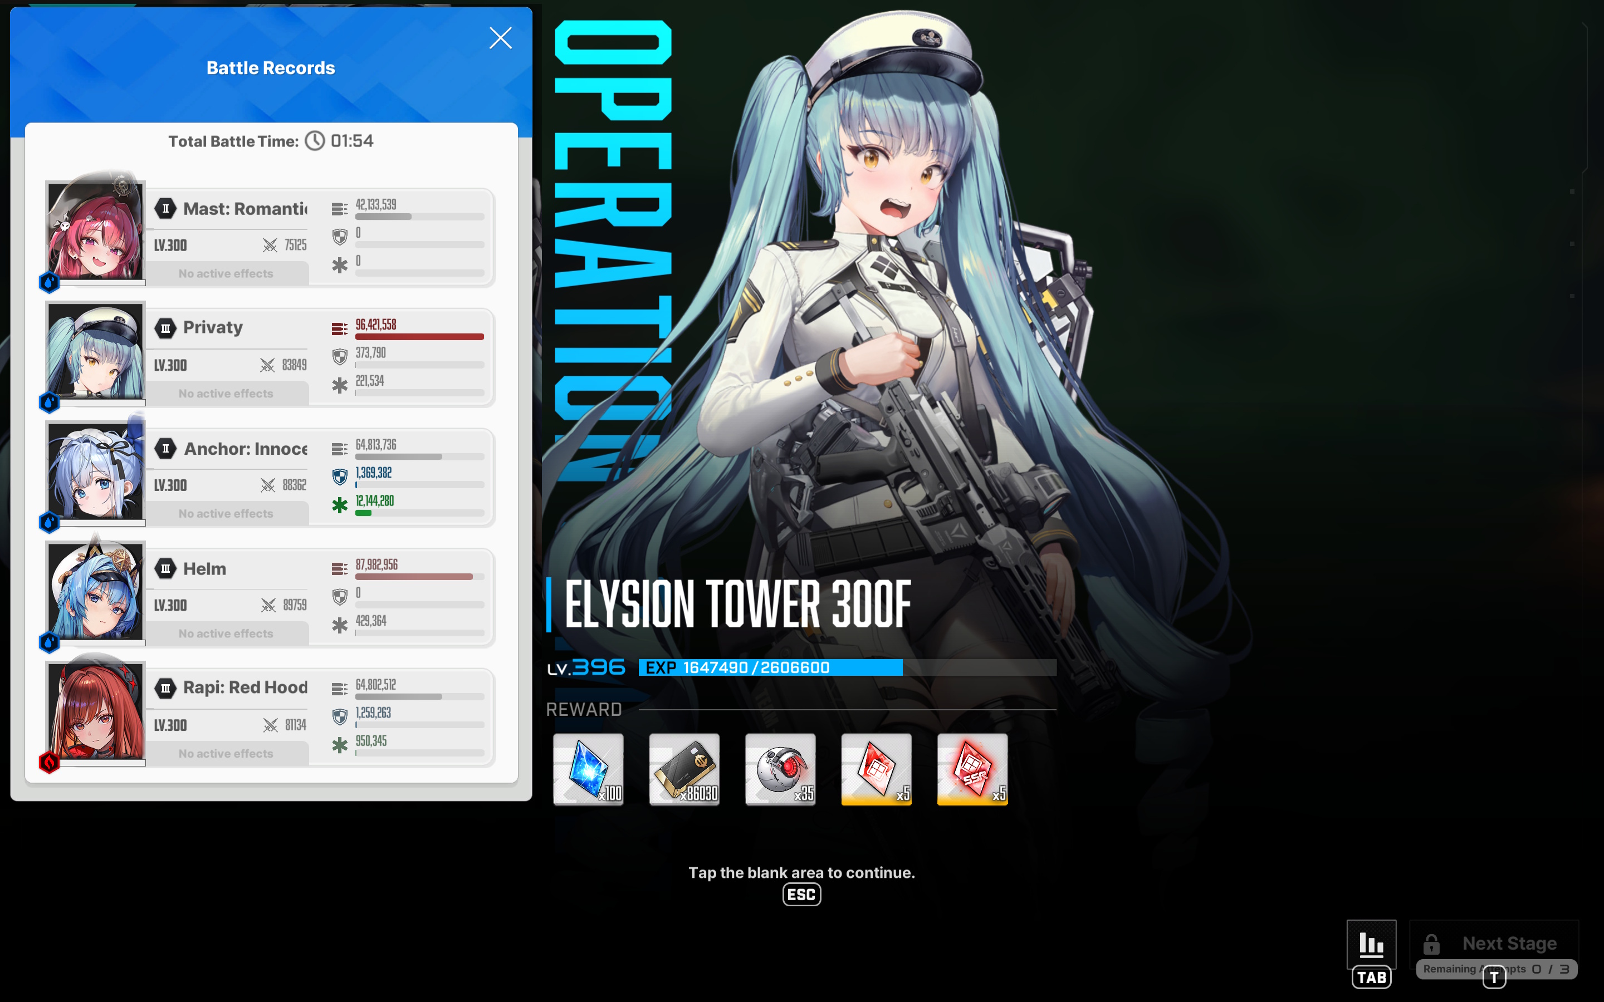This screenshot has height=1002, width=1604.
Task: Click the blue gem reward x100
Action: (x=589, y=769)
